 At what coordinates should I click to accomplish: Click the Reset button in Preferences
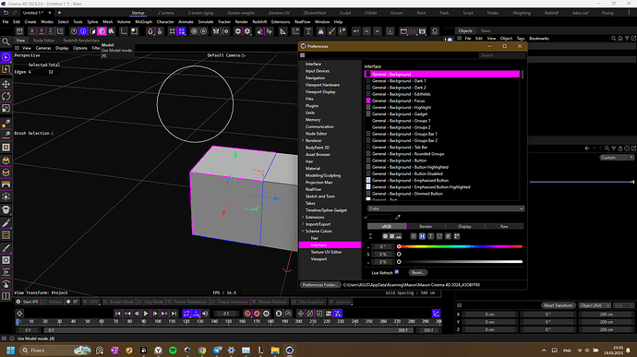pos(418,272)
